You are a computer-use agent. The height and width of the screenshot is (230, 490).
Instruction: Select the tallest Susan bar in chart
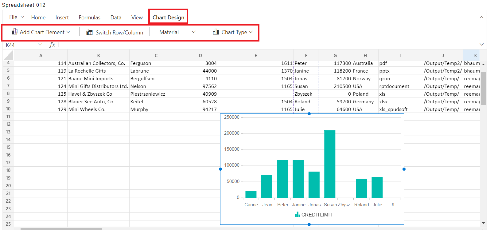[x=330, y=164]
